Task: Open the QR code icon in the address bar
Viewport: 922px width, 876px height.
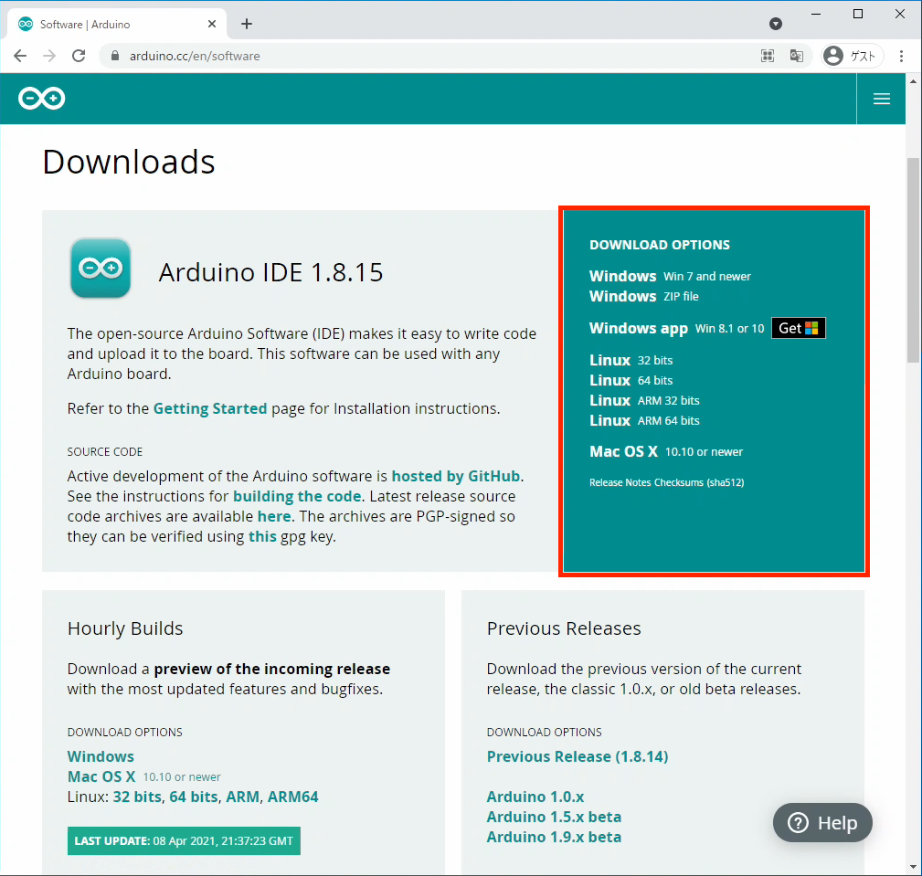Action: tap(768, 56)
